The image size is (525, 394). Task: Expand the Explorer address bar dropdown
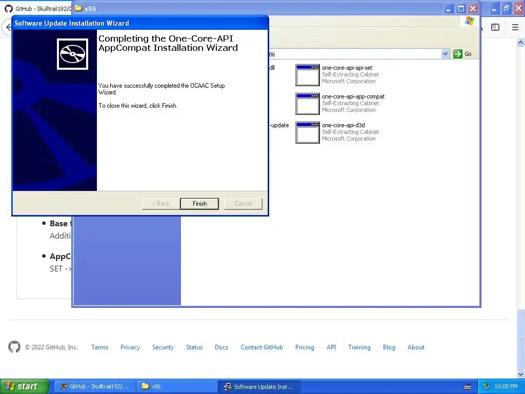coord(445,54)
